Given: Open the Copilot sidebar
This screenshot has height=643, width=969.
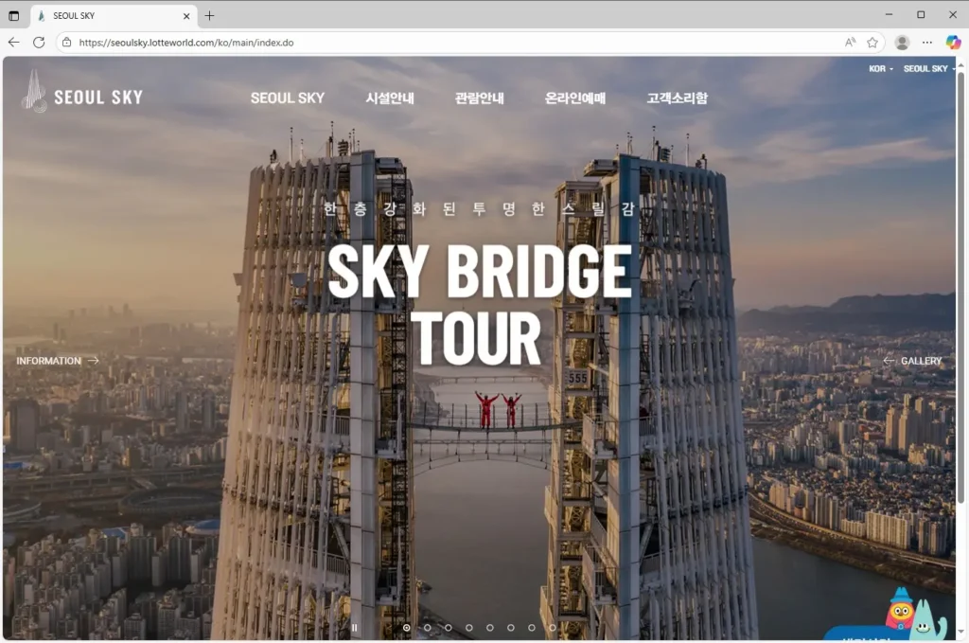Looking at the screenshot, I should coord(953,43).
